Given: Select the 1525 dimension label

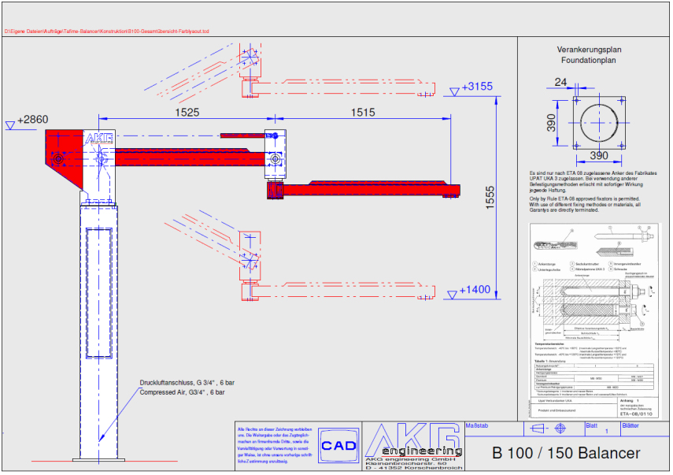Looking at the screenshot, I should tap(186, 113).
